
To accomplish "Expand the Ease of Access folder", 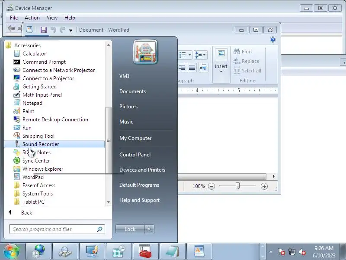I will [x=38, y=185].
